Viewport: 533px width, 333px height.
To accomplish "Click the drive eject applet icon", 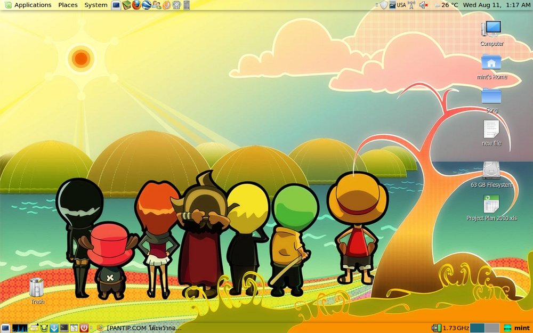I will point(34,328).
